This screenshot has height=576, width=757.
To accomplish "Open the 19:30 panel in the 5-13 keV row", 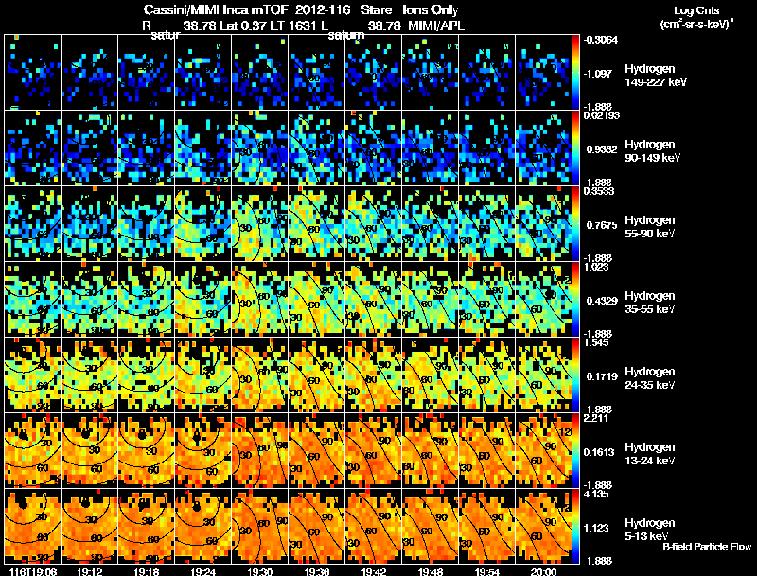I will pyautogui.click(x=259, y=527).
